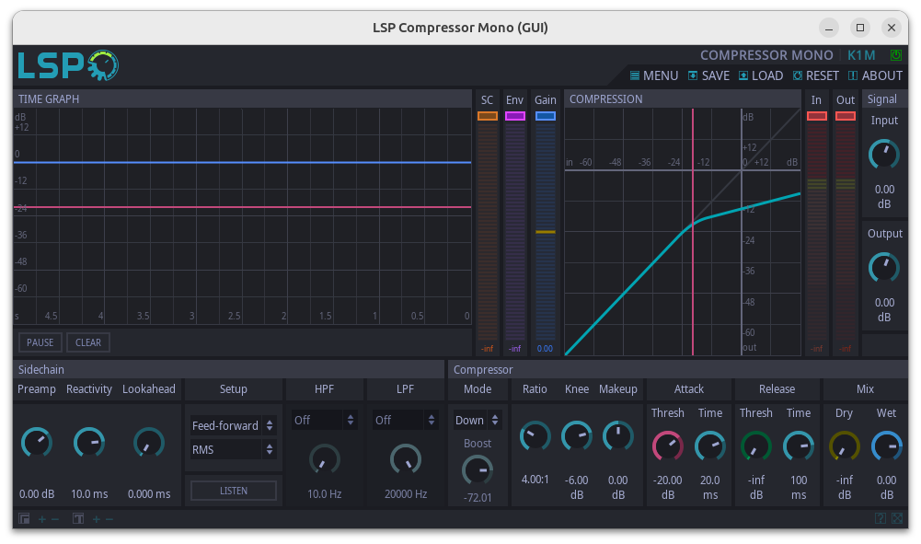921x544 pixels.
Task: Toggle the green power bypass icon
Action: point(896,55)
